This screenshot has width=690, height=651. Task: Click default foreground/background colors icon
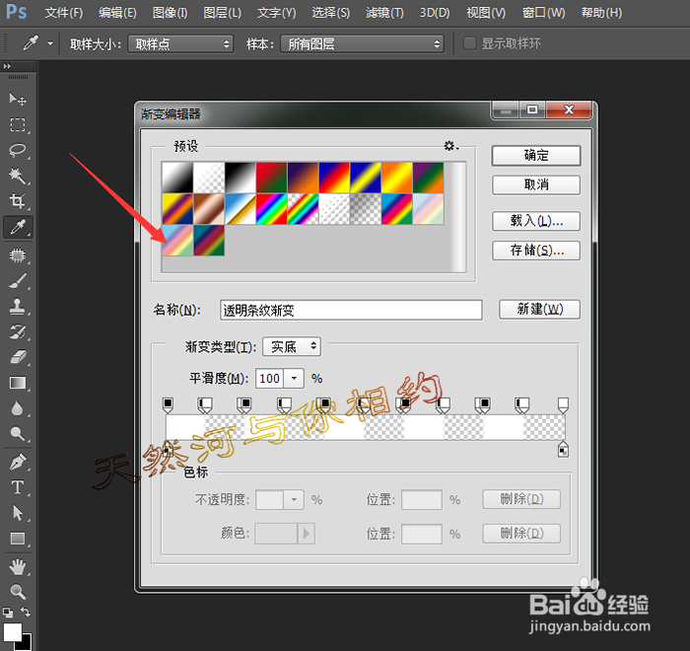click(x=8, y=613)
